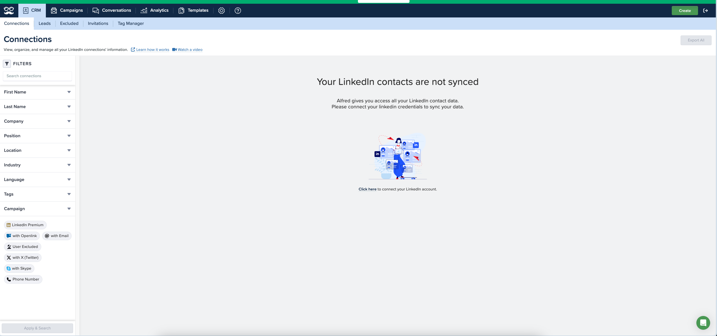Expand the First Name filter dropdown
717x336 pixels.
click(x=37, y=92)
